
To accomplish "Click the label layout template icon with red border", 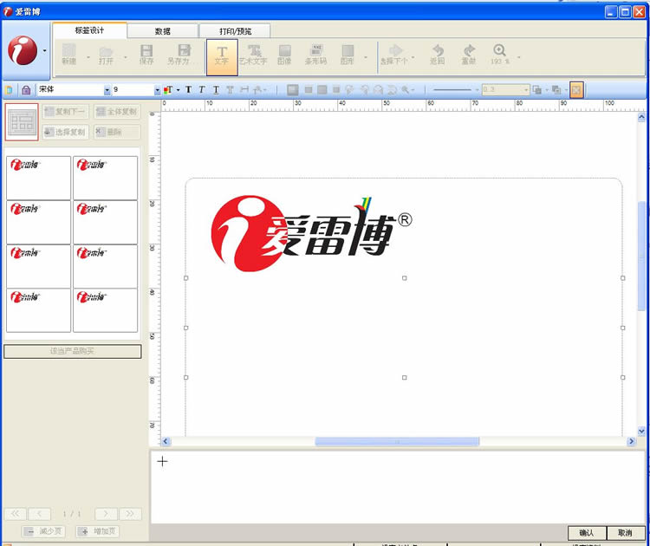I will pyautogui.click(x=22, y=122).
